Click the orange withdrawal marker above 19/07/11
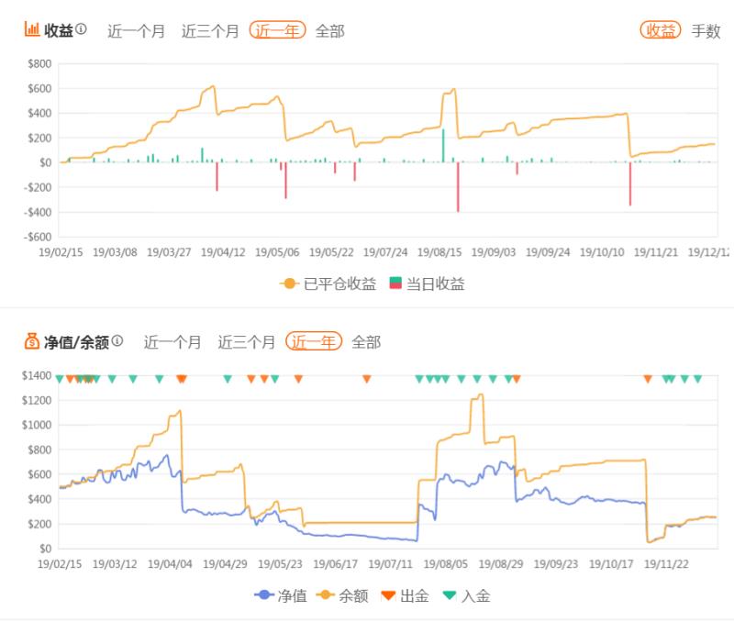Viewport: 734px width, 622px height. tap(367, 379)
